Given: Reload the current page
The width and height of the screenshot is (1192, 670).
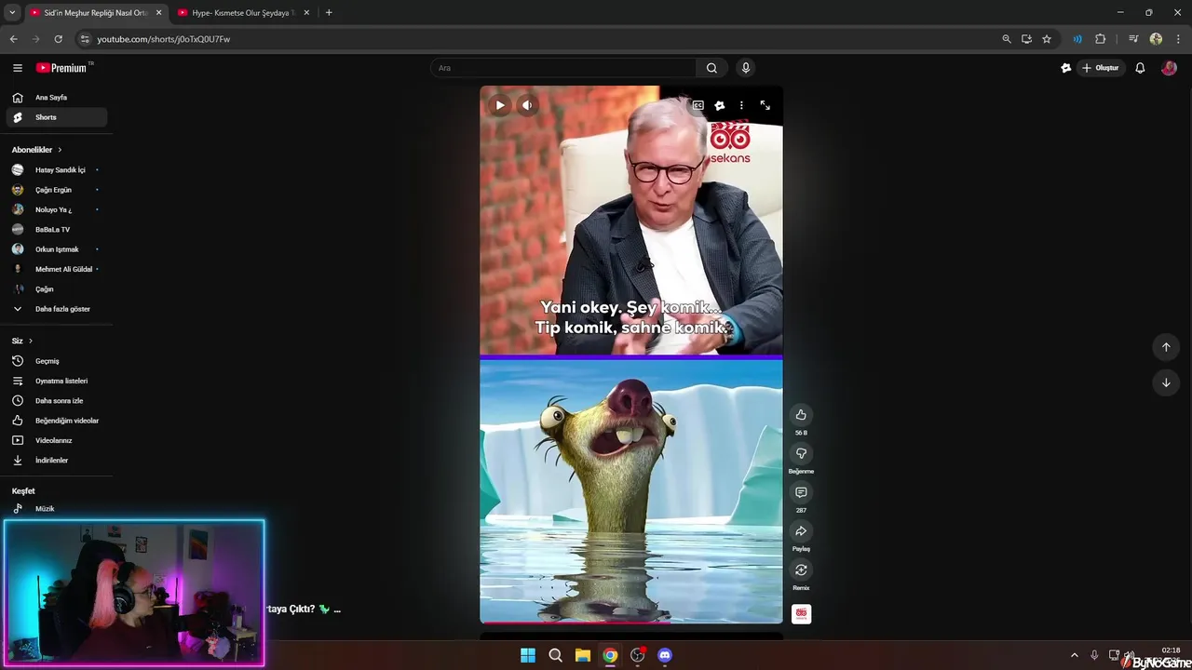Looking at the screenshot, I should pos(58,39).
